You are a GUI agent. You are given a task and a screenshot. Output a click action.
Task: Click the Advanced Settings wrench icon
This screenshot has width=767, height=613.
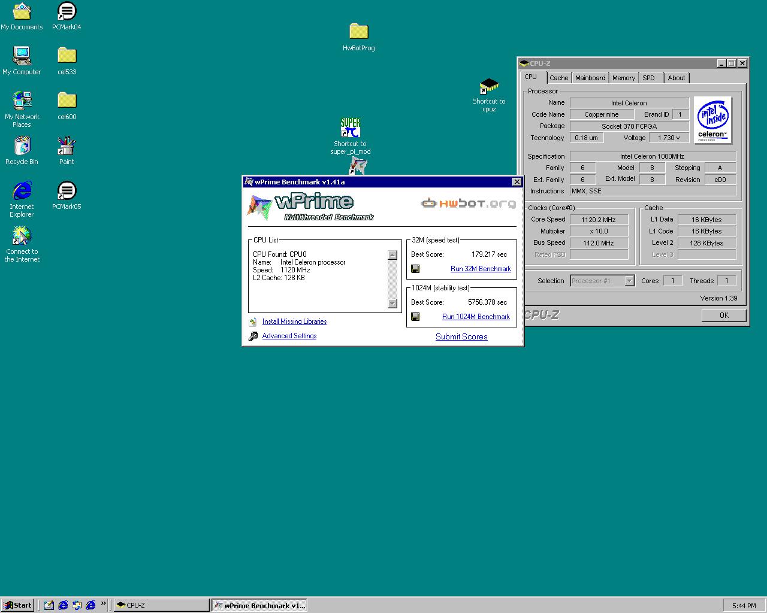pyautogui.click(x=253, y=336)
